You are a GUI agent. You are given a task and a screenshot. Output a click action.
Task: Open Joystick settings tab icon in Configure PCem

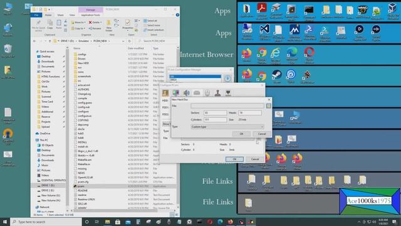click(217, 93)
